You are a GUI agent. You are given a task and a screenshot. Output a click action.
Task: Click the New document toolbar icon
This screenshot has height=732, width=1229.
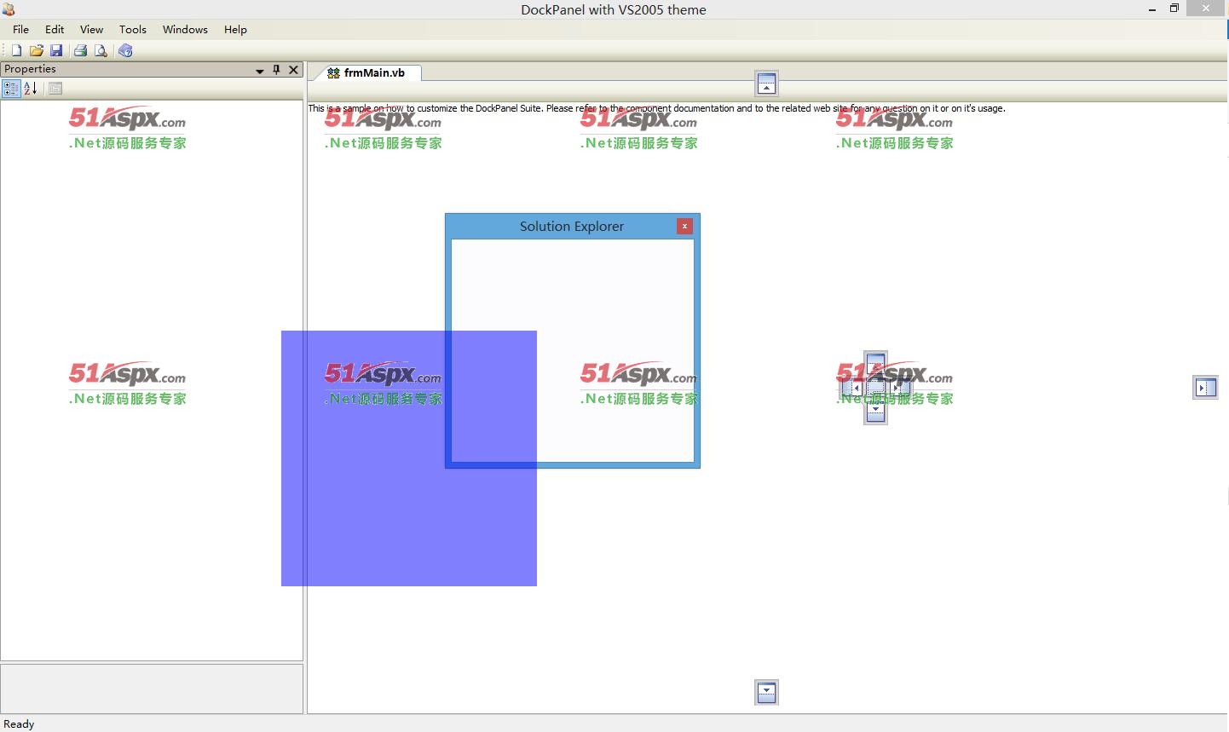pos(16,51)
